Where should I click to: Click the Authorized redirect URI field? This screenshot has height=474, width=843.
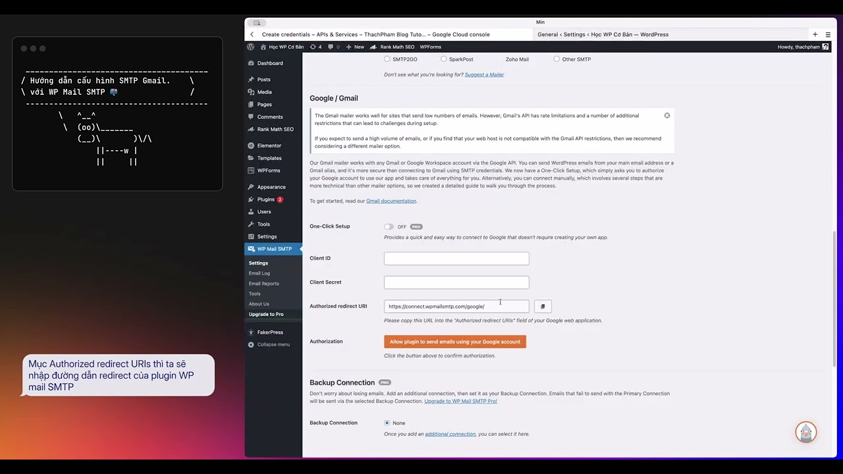point(456,306)
